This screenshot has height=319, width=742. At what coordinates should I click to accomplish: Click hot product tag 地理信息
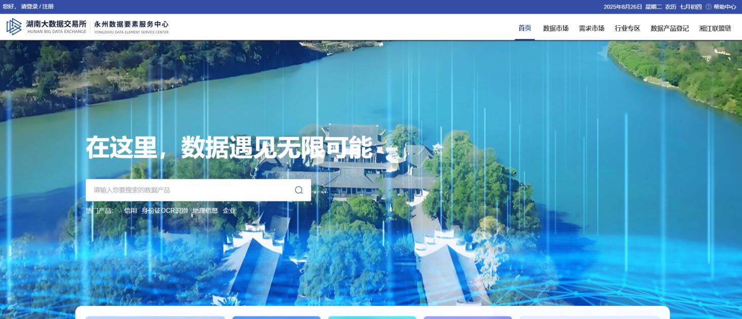[205, 211]
